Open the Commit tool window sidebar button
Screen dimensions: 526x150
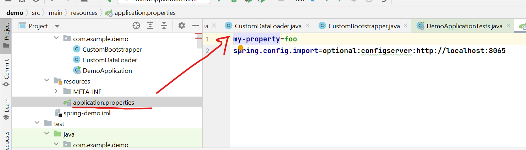coord(6,73)
